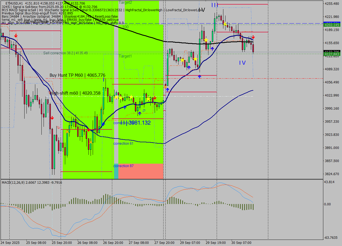
Task: Select the salmon-colored zone rectangle
Action: point(141,171)
